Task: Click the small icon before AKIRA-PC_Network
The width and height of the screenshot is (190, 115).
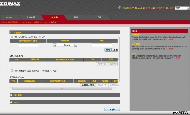Action: (x=124, y=8)
